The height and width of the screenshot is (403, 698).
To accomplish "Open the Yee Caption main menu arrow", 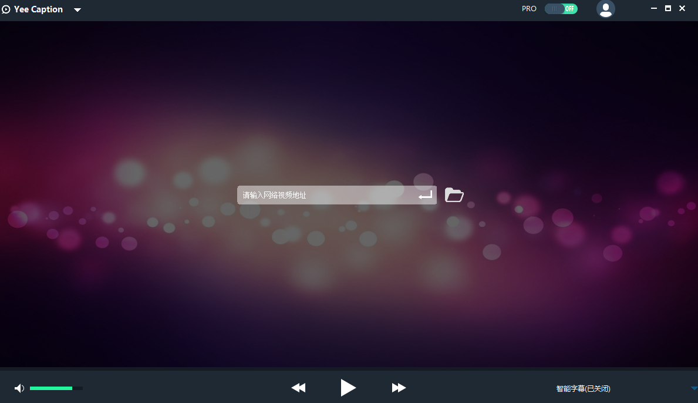I will click(77, 10).
